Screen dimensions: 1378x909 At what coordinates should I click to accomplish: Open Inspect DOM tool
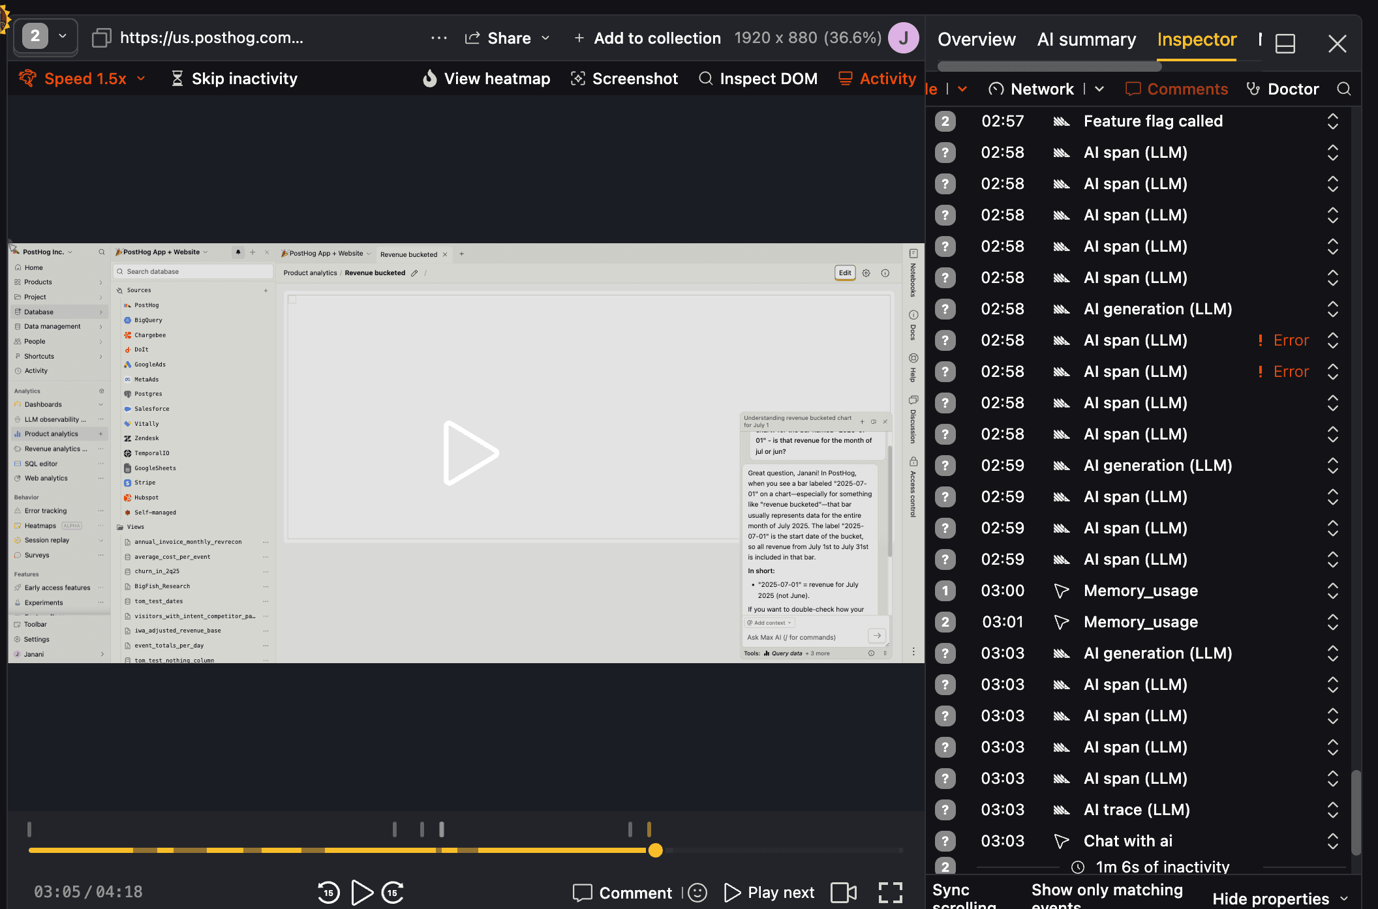click(x=758, y=79)
